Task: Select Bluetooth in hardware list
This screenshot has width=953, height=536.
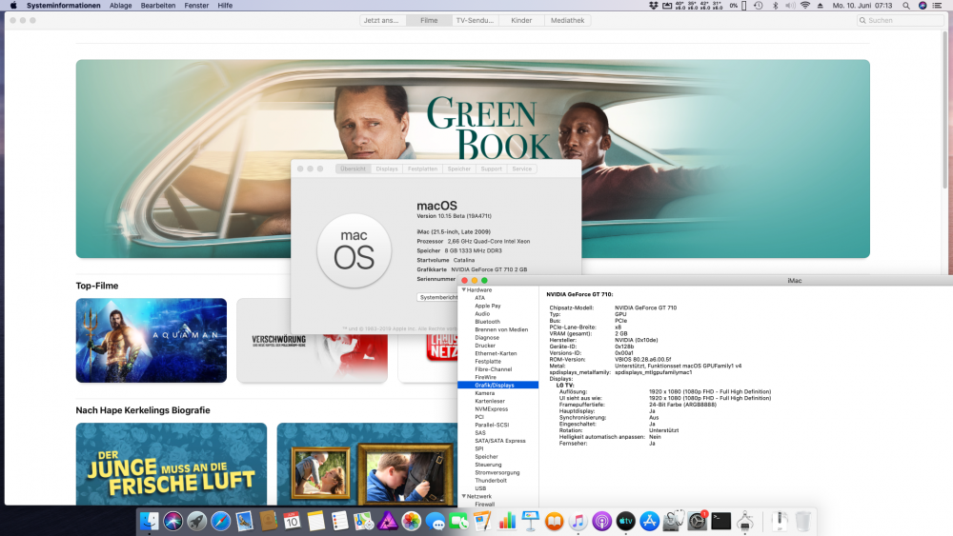Action: click(487, 322)
